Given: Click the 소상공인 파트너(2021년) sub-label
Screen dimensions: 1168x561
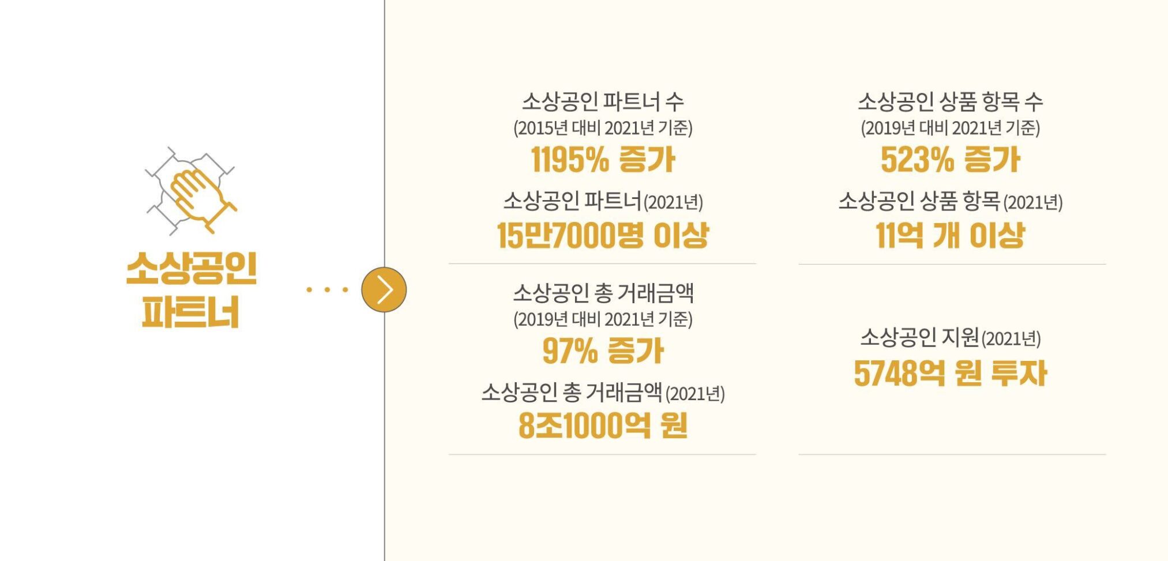Looking at the screenshot, I should click(x=603, y=201).
